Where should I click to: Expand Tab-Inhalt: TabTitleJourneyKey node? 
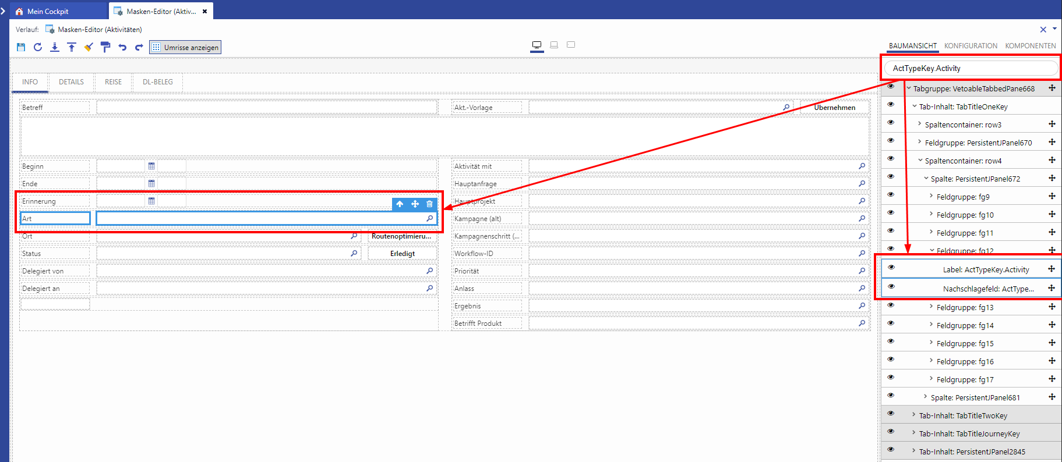(x=913, y=433)
